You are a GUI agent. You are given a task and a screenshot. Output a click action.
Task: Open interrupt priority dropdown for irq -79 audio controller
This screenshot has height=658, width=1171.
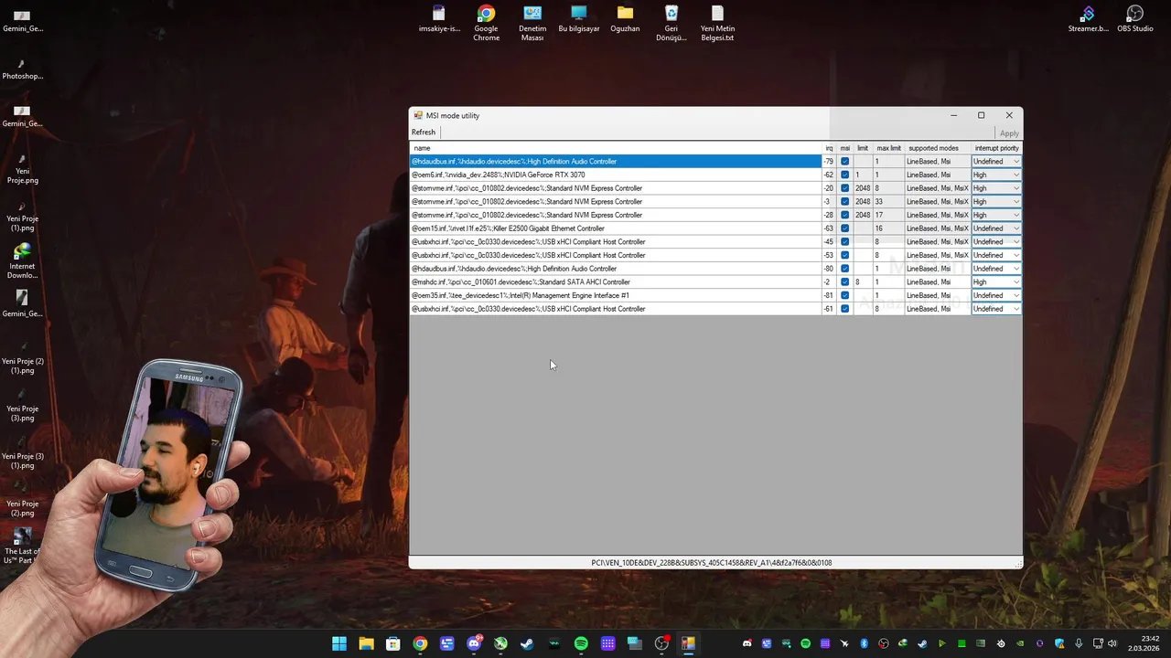click(x=996, y=162)
